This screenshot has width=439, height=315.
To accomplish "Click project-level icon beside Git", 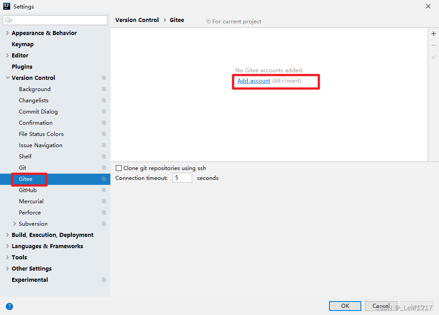I will (x=104, y=167).
